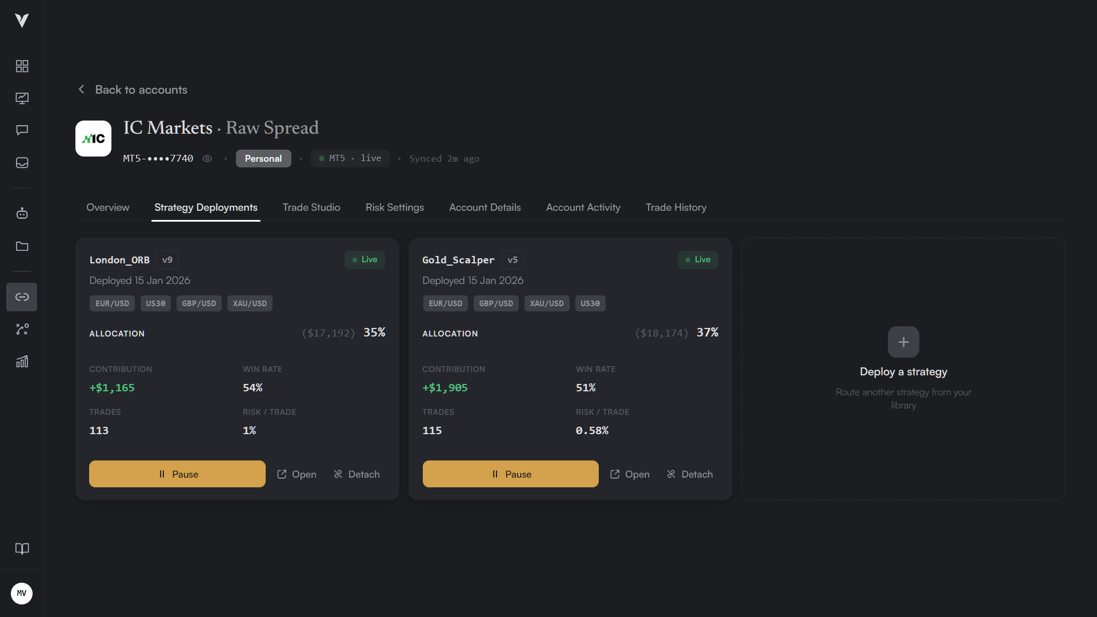
Task: Click the XAU/USD tag on London_ORB card
Action: click(250, 303)
